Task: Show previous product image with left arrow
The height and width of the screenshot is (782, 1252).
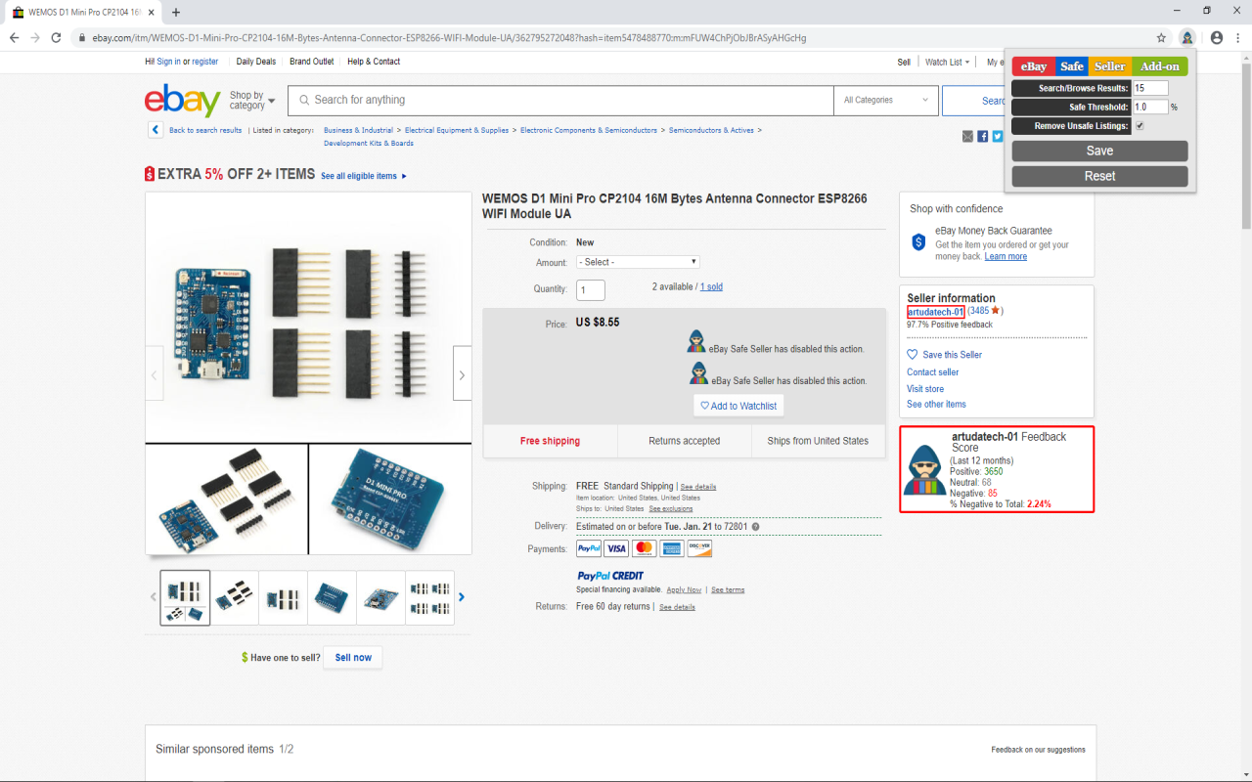Action: pyautogui.click(x=154, y=375)
